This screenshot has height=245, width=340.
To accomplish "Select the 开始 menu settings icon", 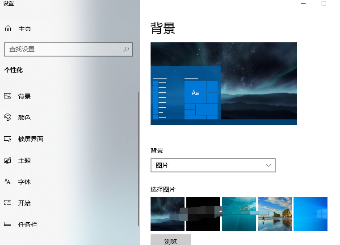I will 8,203.
